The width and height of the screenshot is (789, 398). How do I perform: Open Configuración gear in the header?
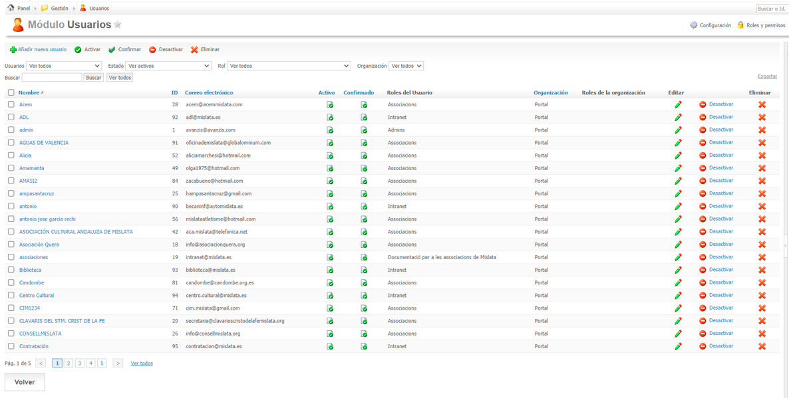point(693,25)
